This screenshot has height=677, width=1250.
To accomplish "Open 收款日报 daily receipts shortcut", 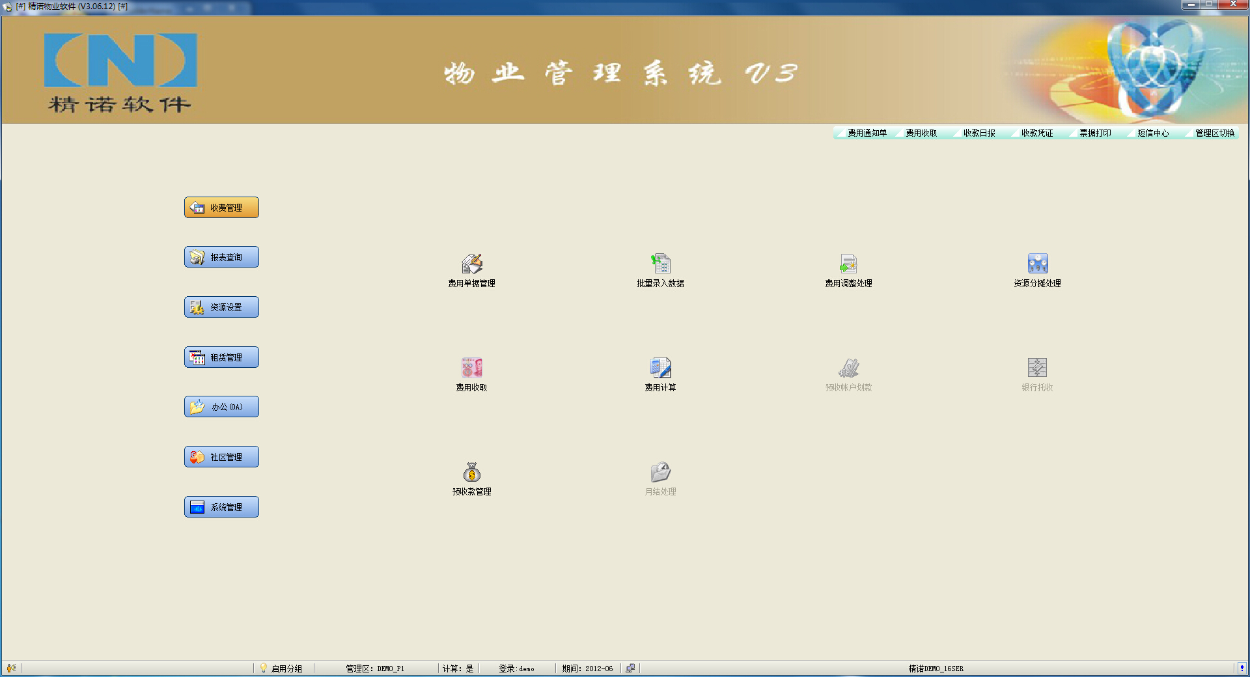I will coord(979,133).
